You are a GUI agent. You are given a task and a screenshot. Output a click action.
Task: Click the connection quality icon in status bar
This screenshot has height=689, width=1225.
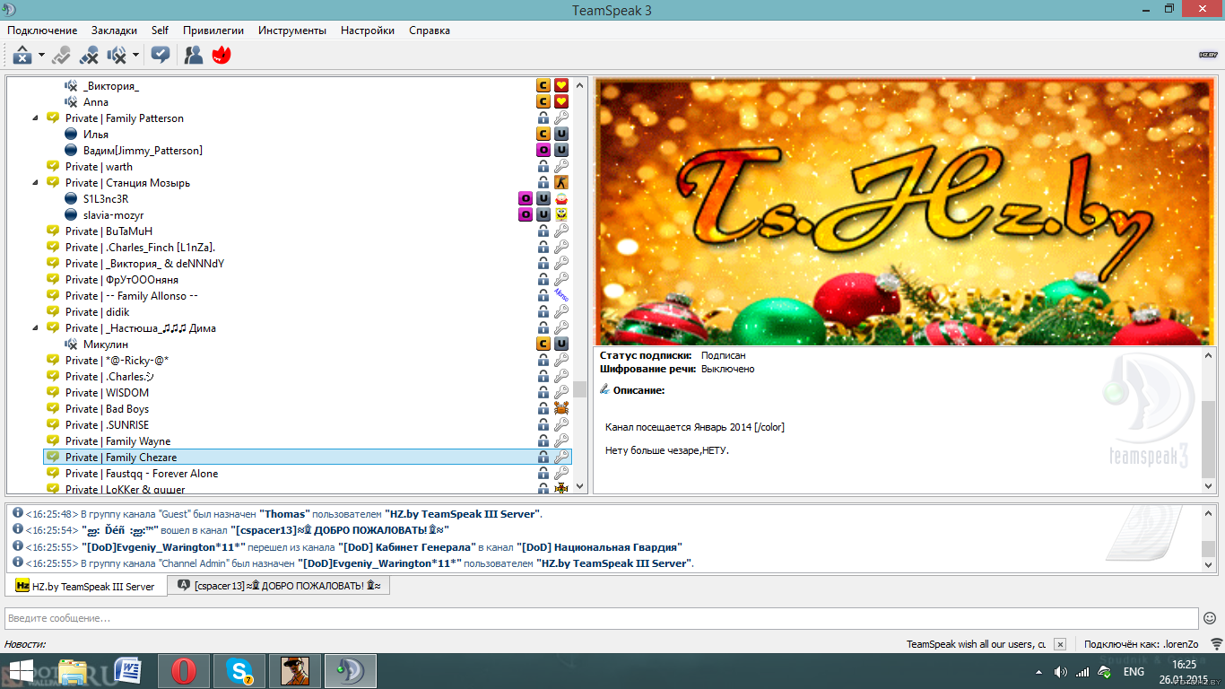(1216, 644)
